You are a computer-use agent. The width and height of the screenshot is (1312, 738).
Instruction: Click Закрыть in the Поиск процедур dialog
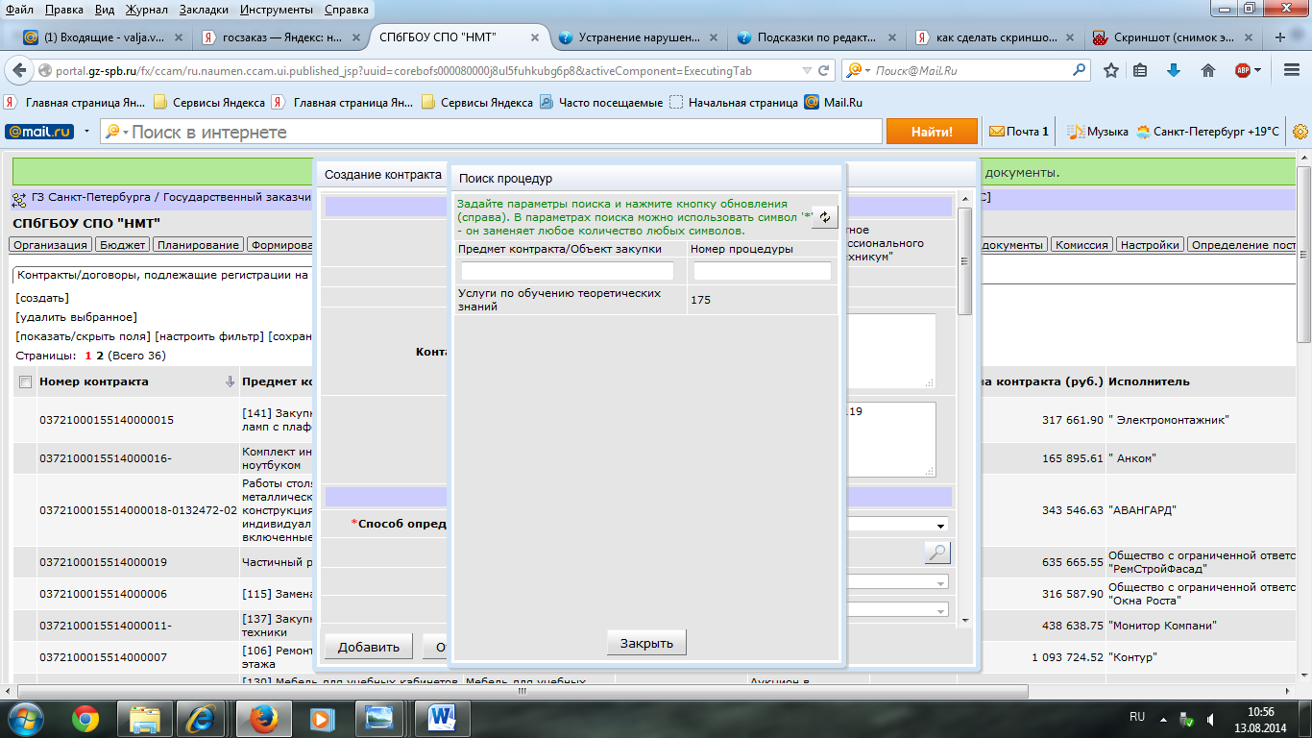(646, 643)
